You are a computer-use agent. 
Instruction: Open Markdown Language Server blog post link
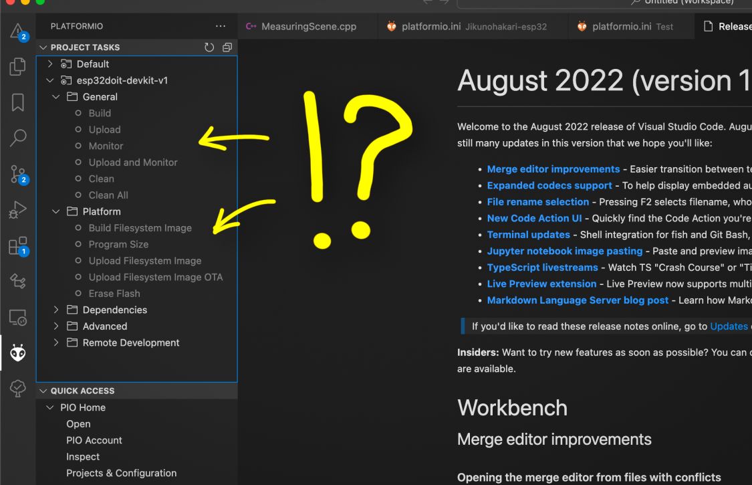(x=578, y=300)
